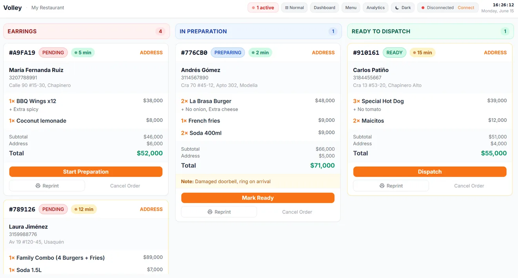Toggle the Normal display mode button
The height and width of the screenshot is (278, 518).
(294, 8)
